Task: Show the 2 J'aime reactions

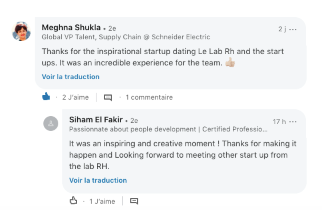Action: pos(75,97)
